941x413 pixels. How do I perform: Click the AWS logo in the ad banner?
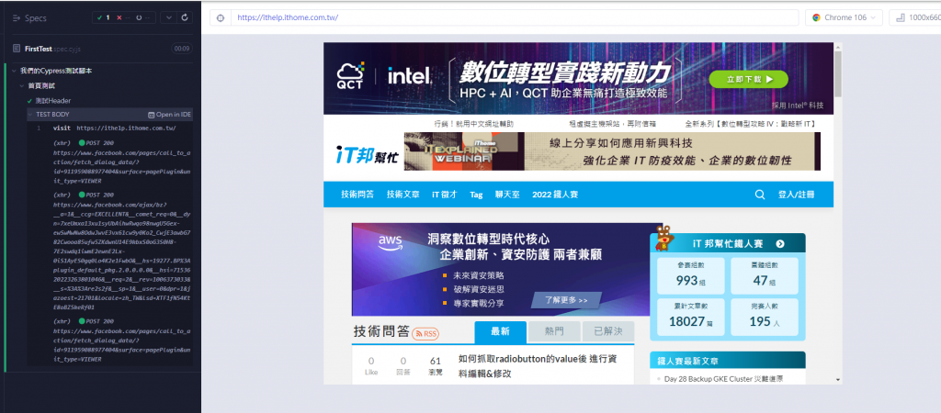coord(390,242)
